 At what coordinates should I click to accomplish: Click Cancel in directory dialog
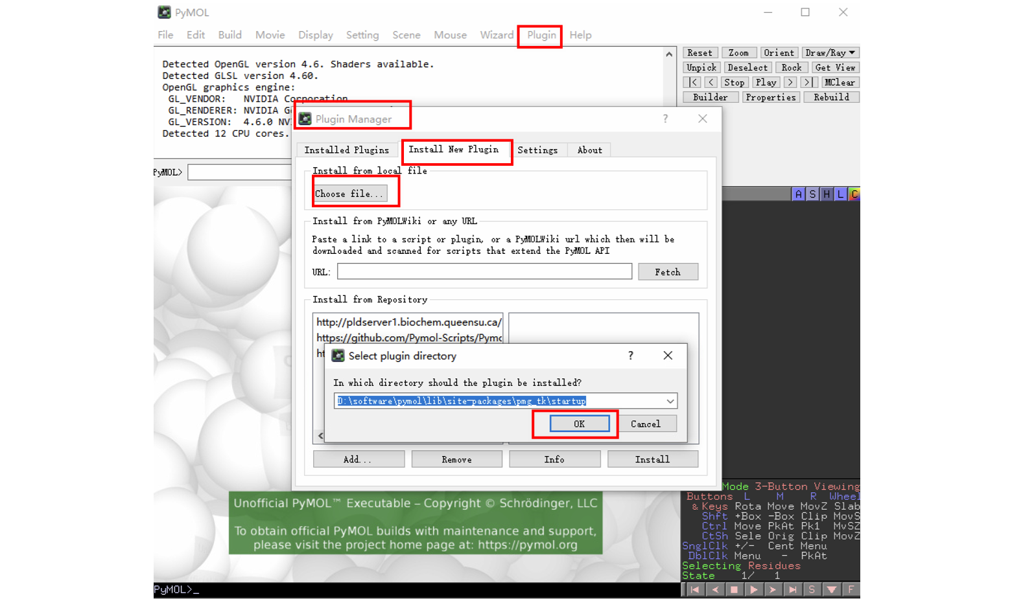(x=646, y=424)
